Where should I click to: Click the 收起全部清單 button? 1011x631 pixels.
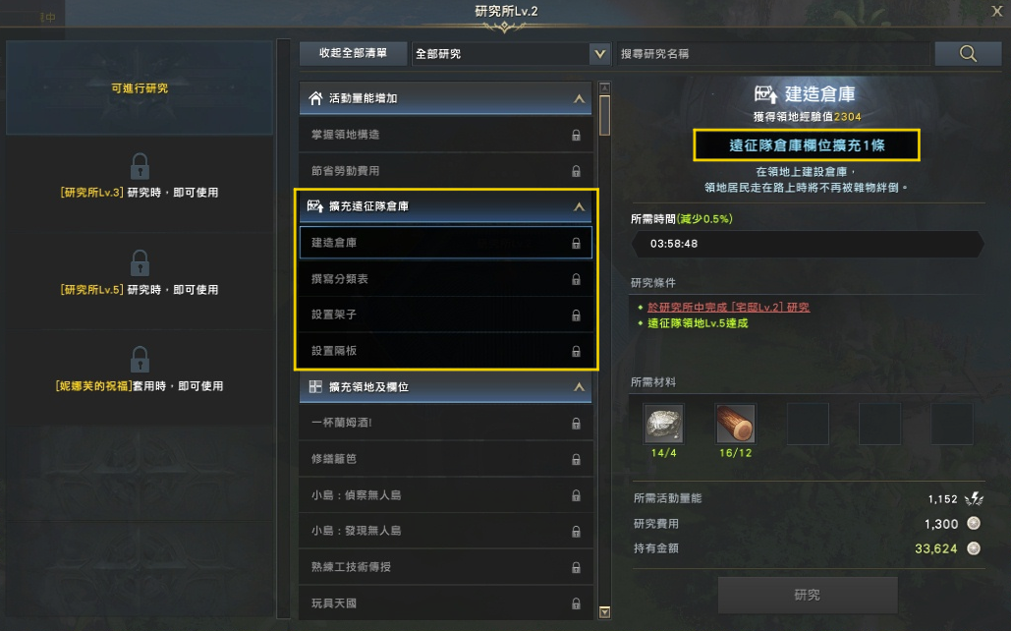coord(354,53)
